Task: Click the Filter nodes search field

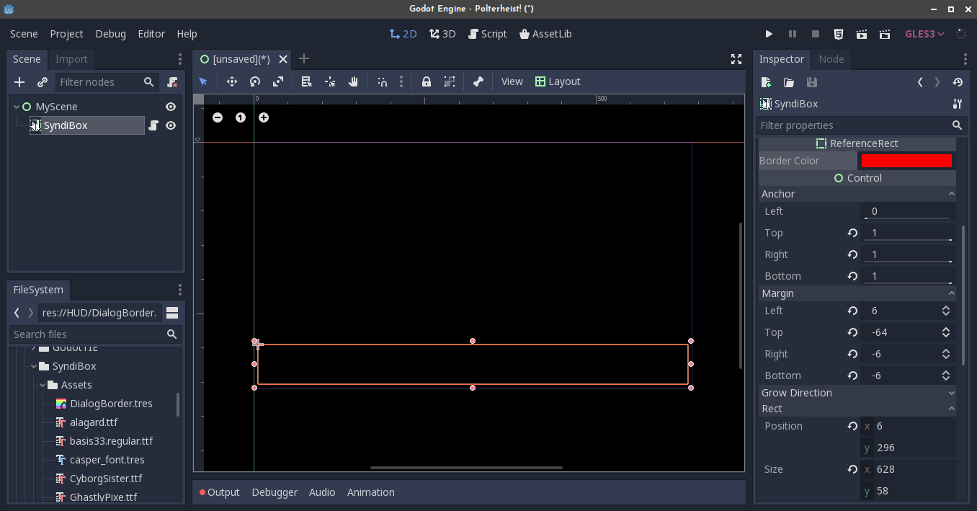Action: [x=107, y=82]
